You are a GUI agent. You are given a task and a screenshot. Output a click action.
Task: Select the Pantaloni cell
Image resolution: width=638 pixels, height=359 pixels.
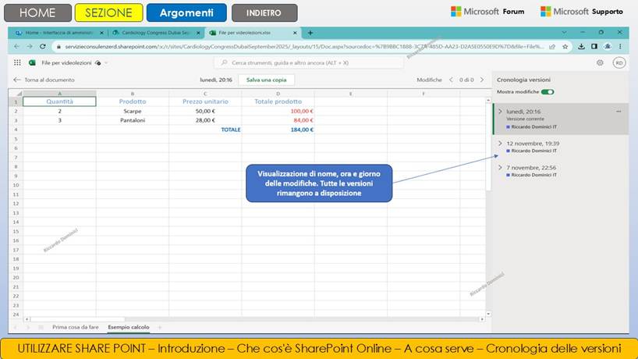click(x=133, y=120)
